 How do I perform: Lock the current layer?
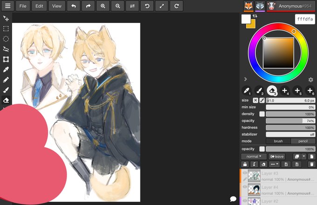[245, 164]
